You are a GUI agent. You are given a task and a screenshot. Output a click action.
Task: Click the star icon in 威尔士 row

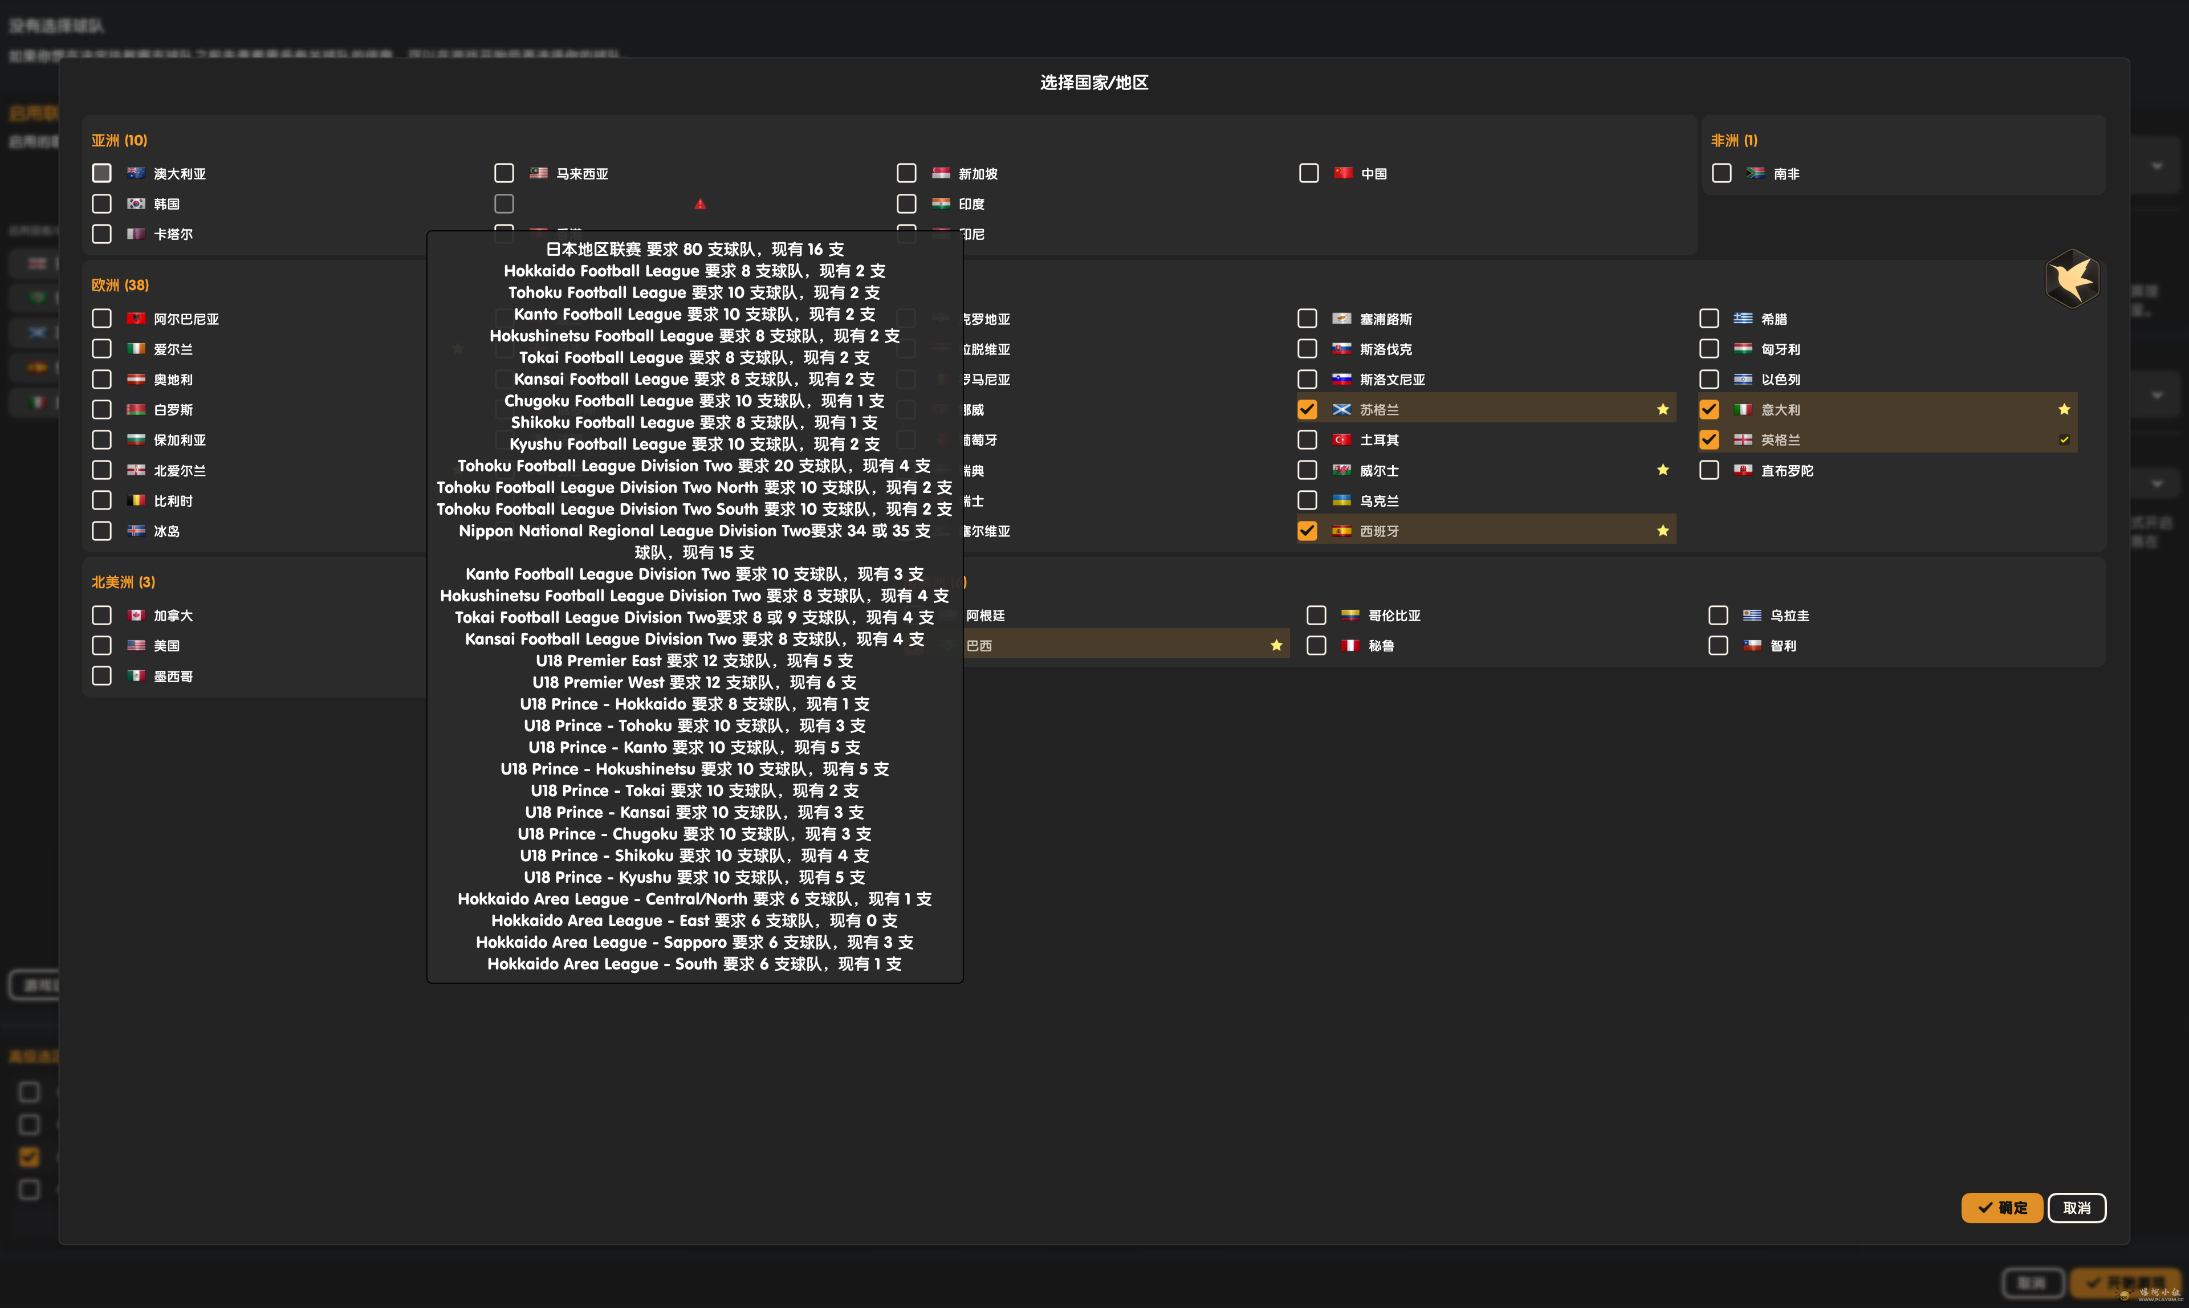pyautogui.click(x=1662, y=470)
